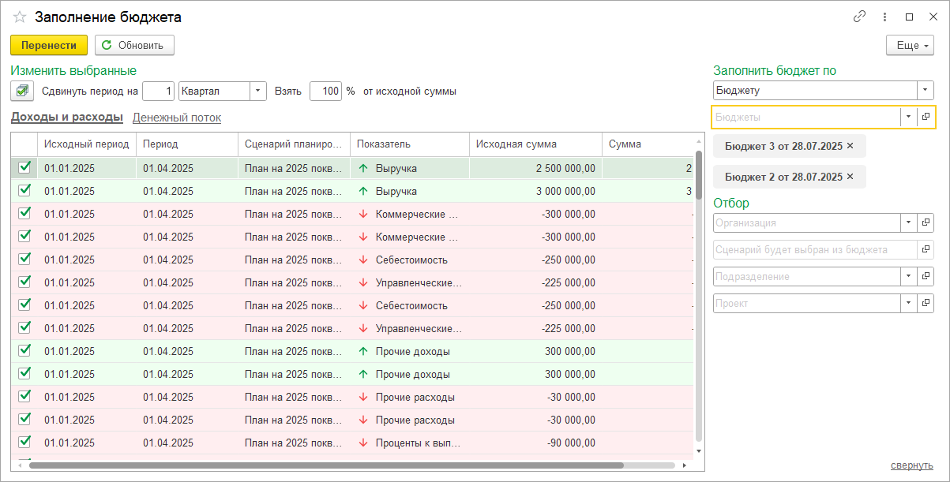Toggle checkbox on first Себестоимость row
This screenshot has width=950, height=482.
pos(24,259)
